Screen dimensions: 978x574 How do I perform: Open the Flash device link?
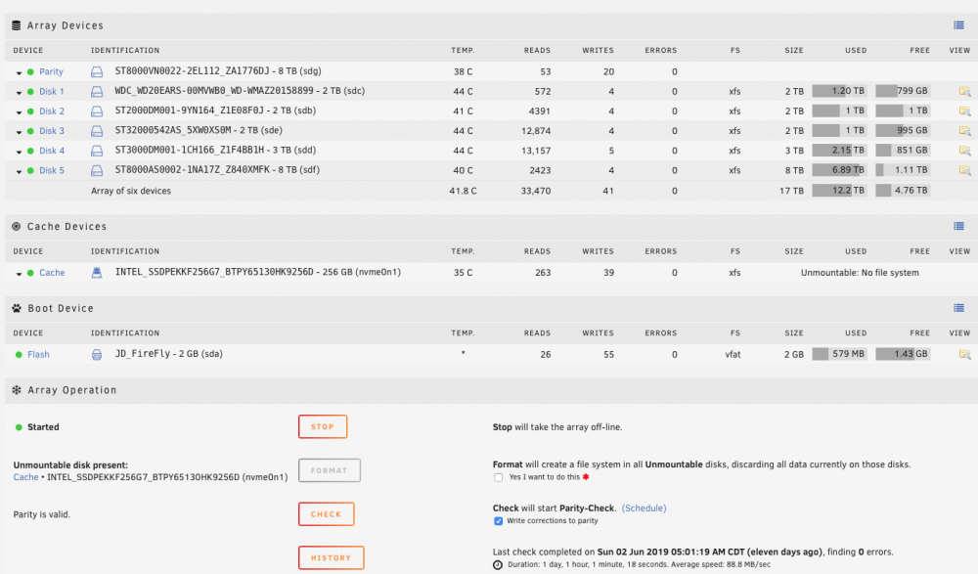pyautogui.click(x=39, y=354)
